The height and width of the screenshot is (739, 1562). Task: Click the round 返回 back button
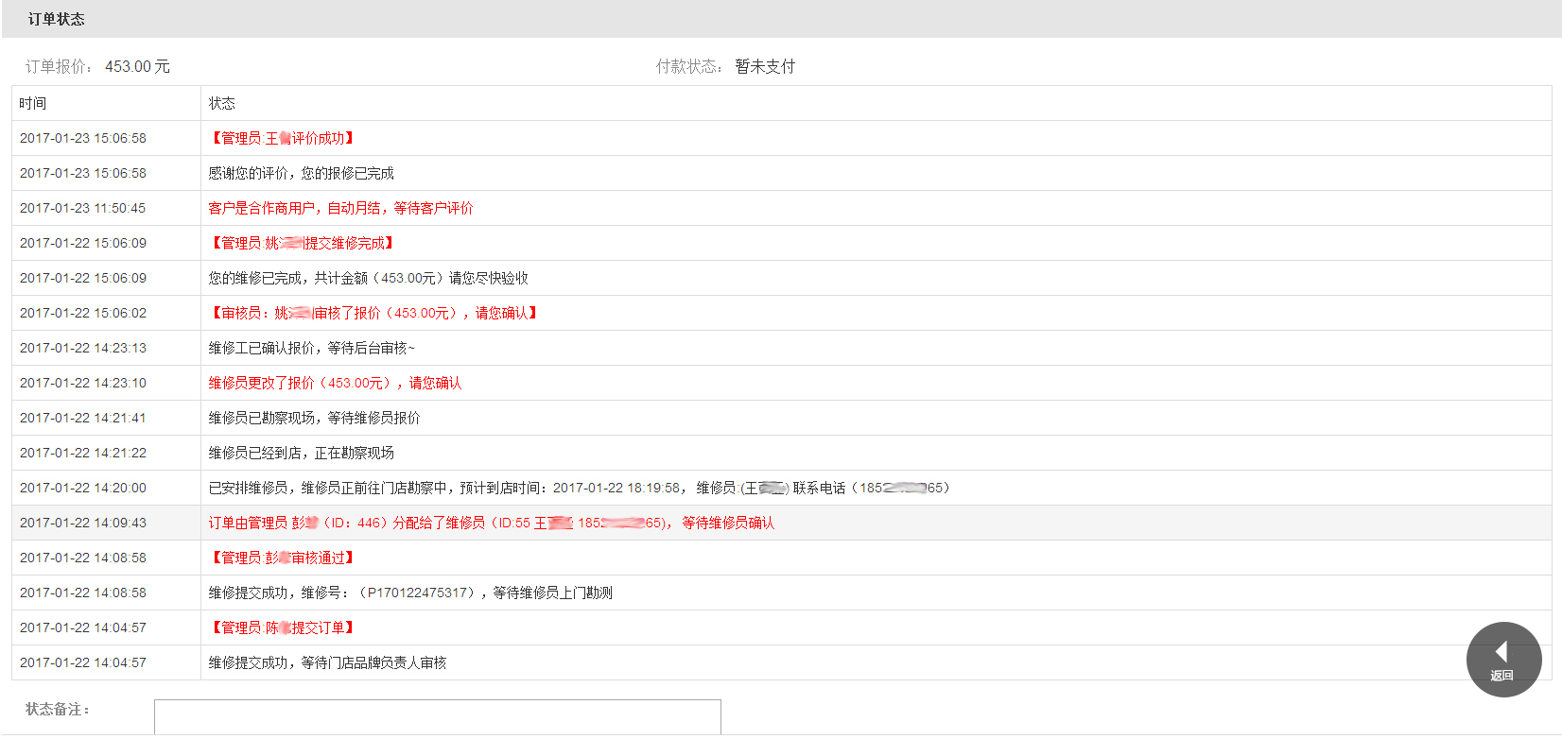pos(1503,660)
